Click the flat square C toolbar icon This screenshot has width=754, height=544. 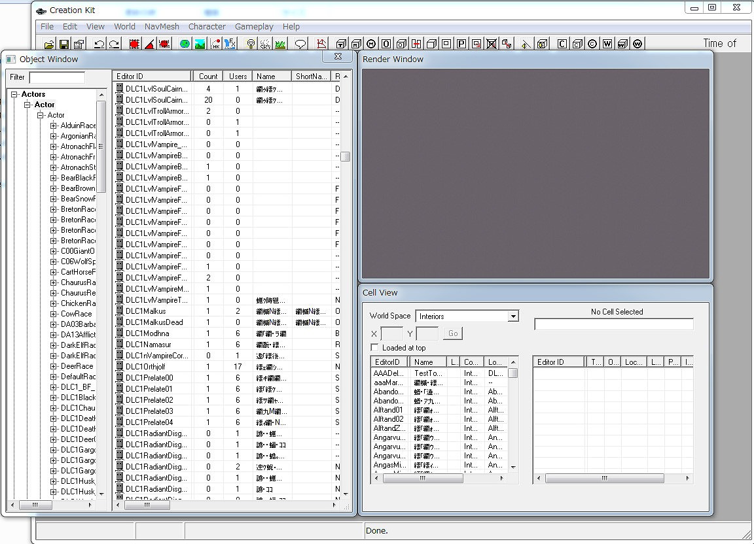[x=562, y=44]
